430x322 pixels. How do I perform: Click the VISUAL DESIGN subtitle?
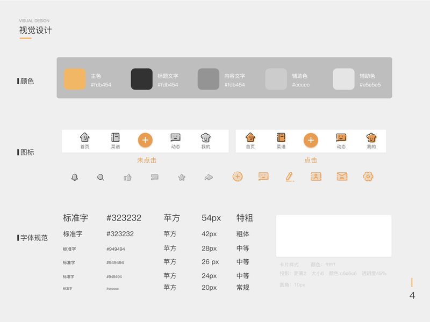click(x=34, y=21)
